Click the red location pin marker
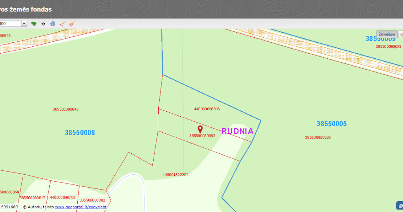The image size is (403, 212). (200, 129)
